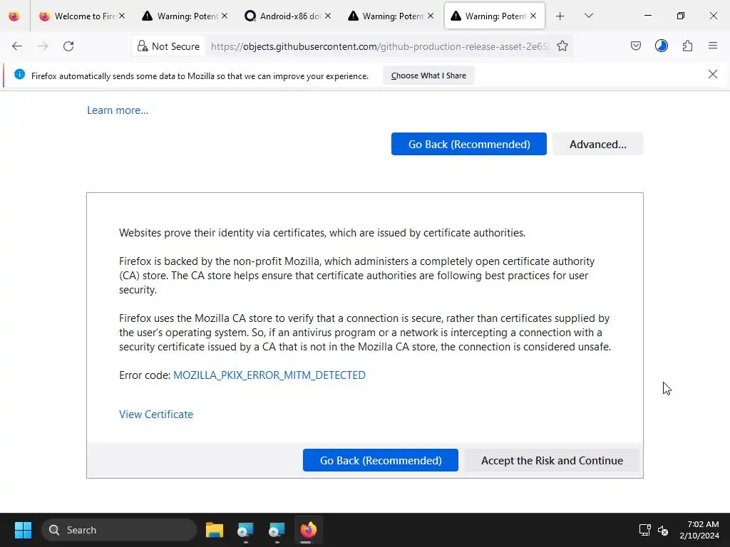This screenshot has width=730, height=547.
Task: Follow the Learn more... link
Action: 118,110
